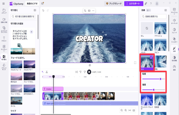Play the video preview

pyautogui.click(x=89, y=72)
